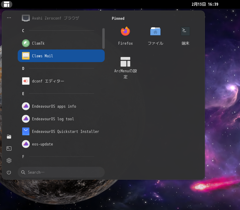Open the settings gear in the sidebar
The image size is (240, 210).
(x=9, y=160)
